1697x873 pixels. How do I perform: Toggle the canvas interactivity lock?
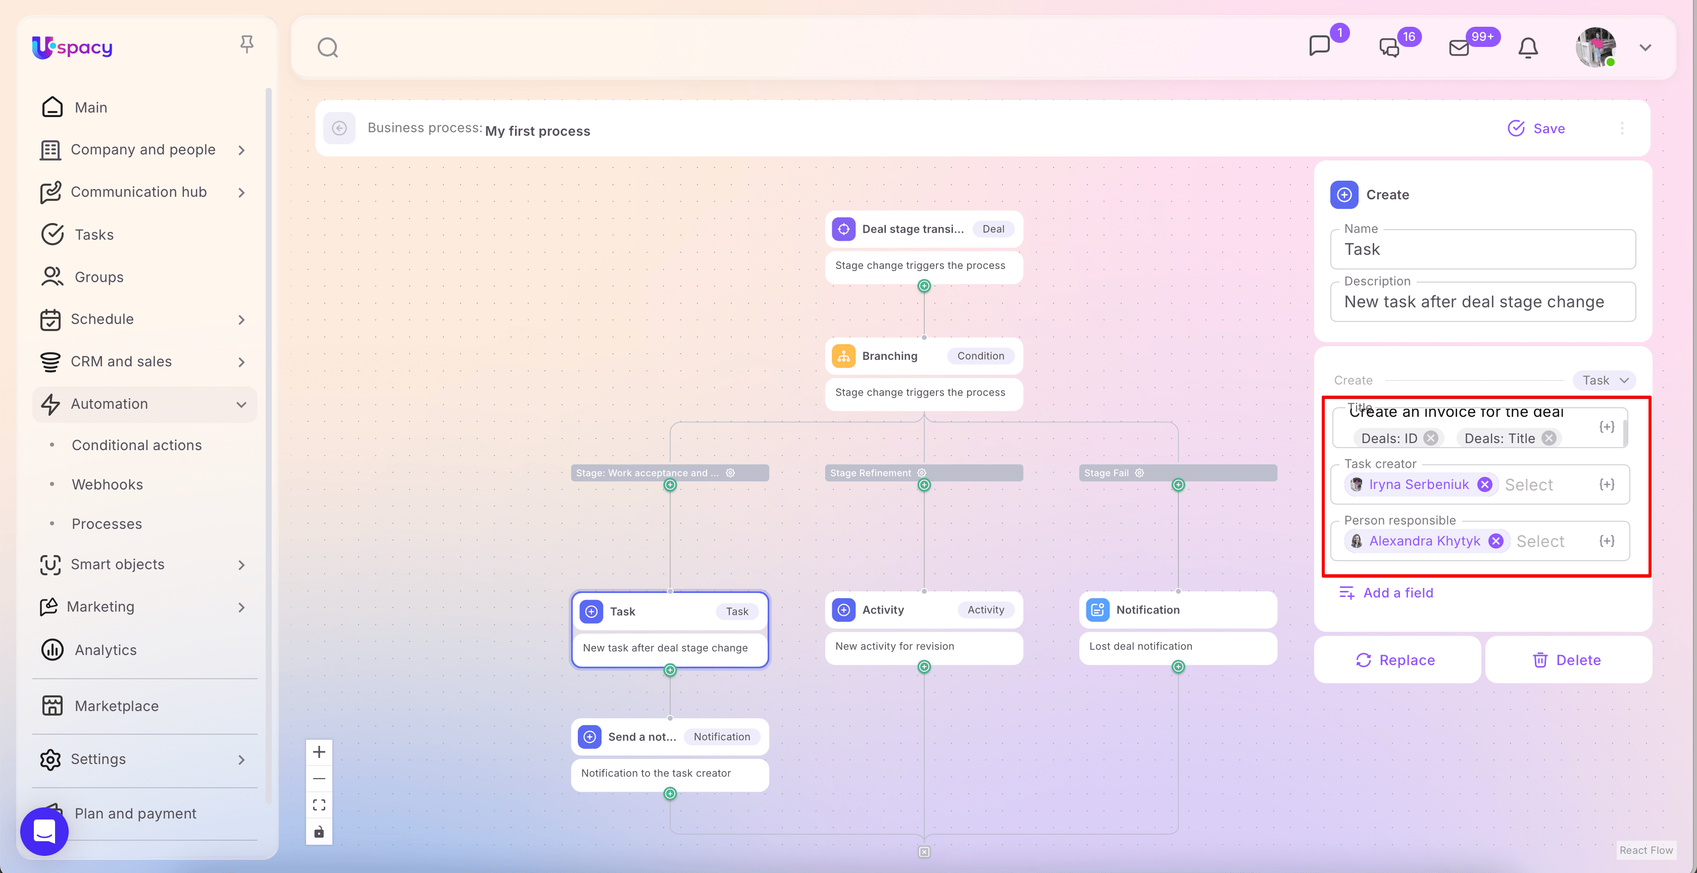[x=319, y=832]
